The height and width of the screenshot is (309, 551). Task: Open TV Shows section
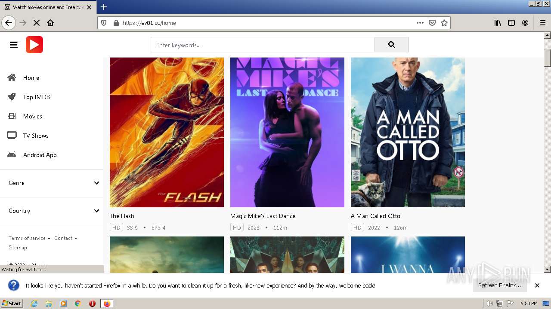coord(36,136)
